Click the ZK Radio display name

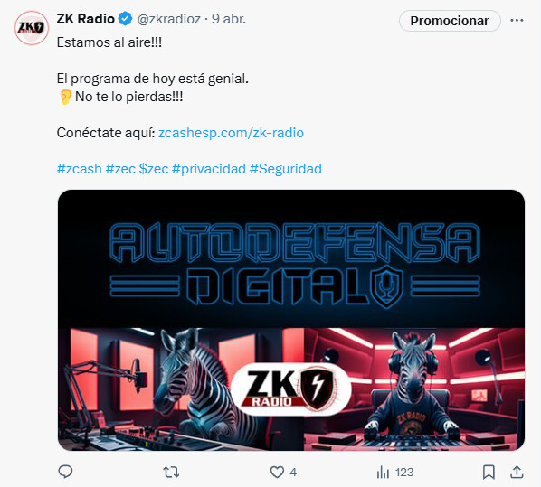(x=86, y=19)
